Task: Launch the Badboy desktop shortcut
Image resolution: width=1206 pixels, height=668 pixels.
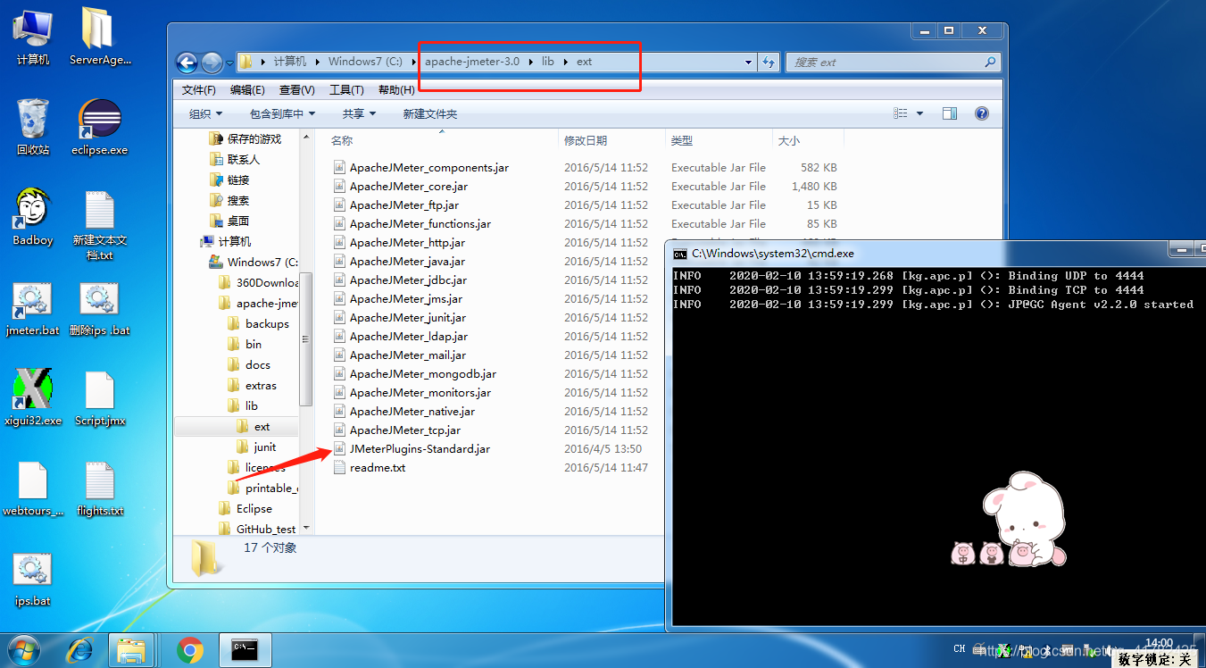Action: tap(33, 217)
